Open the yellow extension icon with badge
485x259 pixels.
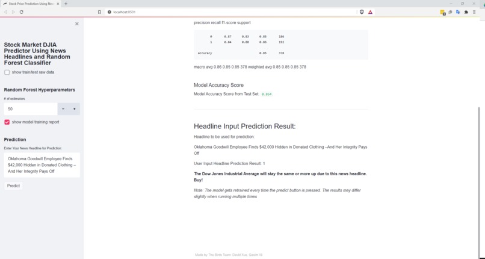443,12
